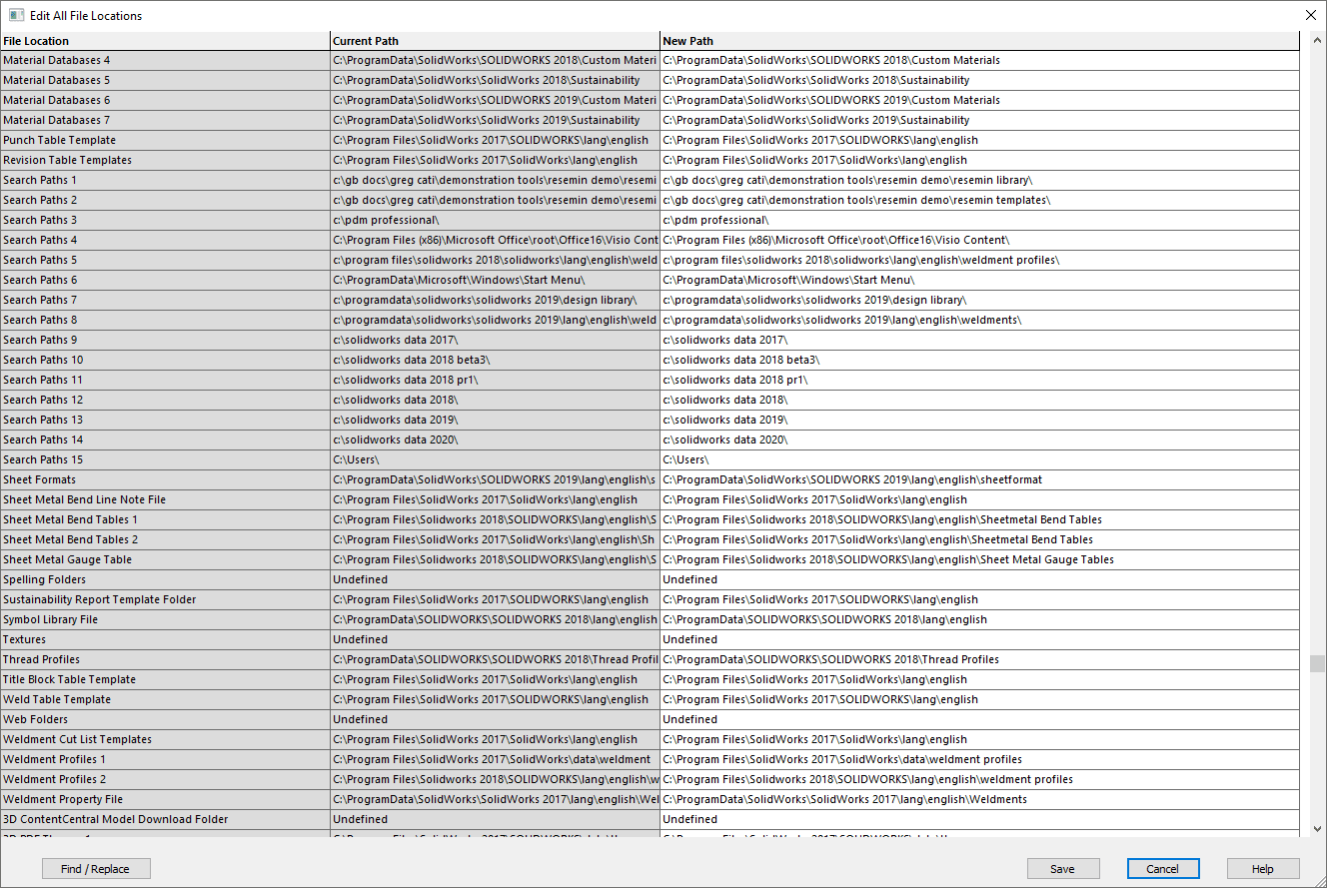Edit New Path for Sheet Formats
Screen dimensions: 1327x888
[979, 479]
